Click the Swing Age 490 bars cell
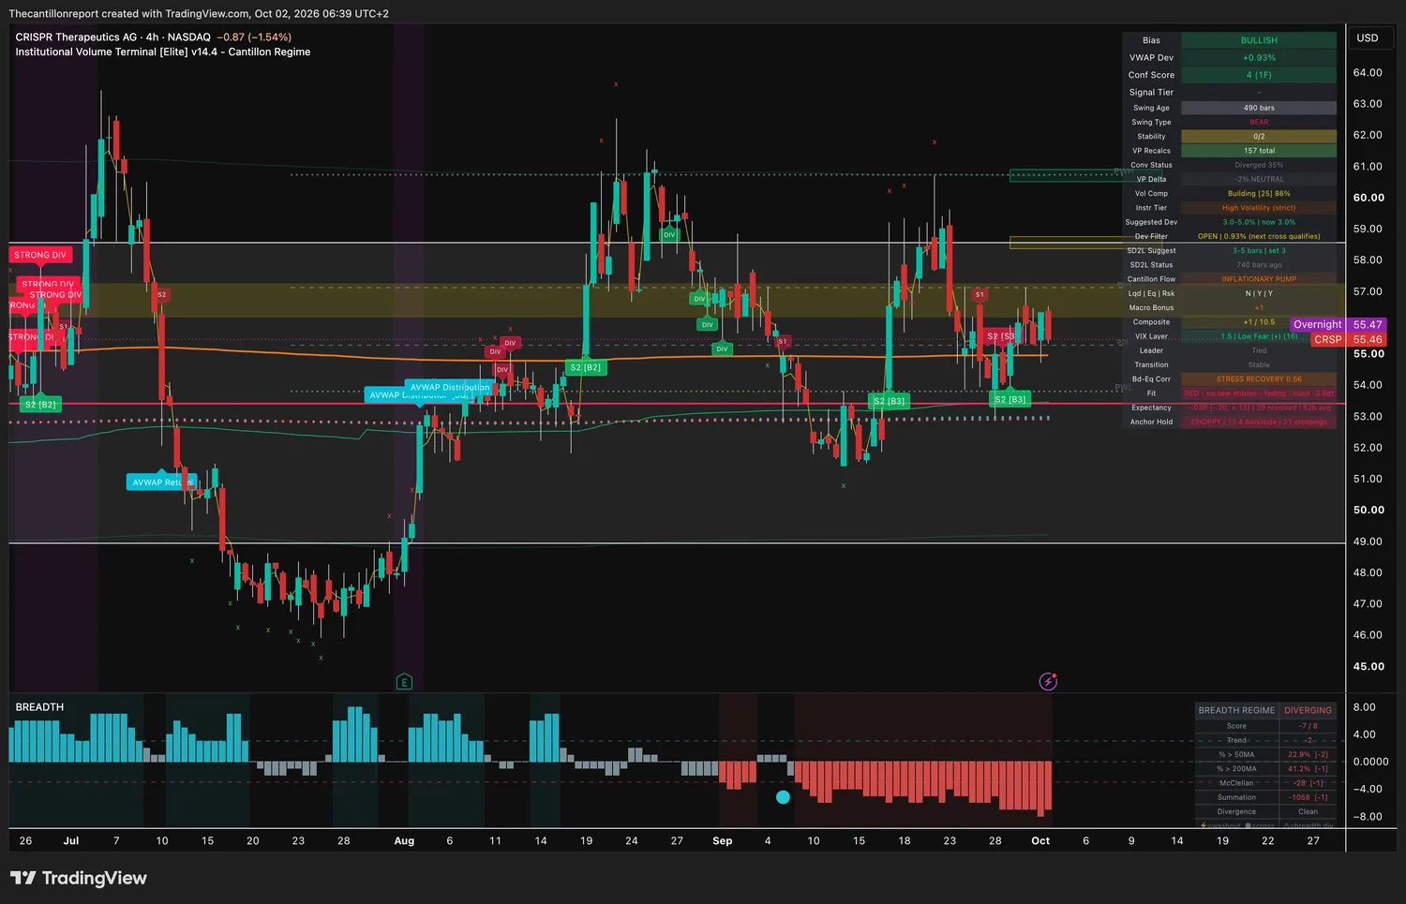The height and width of the screenshot is (904, 1406). 1259,108
